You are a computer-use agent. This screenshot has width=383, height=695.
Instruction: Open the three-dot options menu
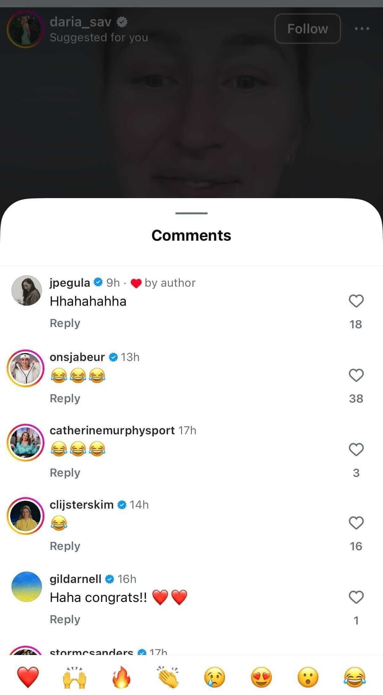tap(361, 29)
